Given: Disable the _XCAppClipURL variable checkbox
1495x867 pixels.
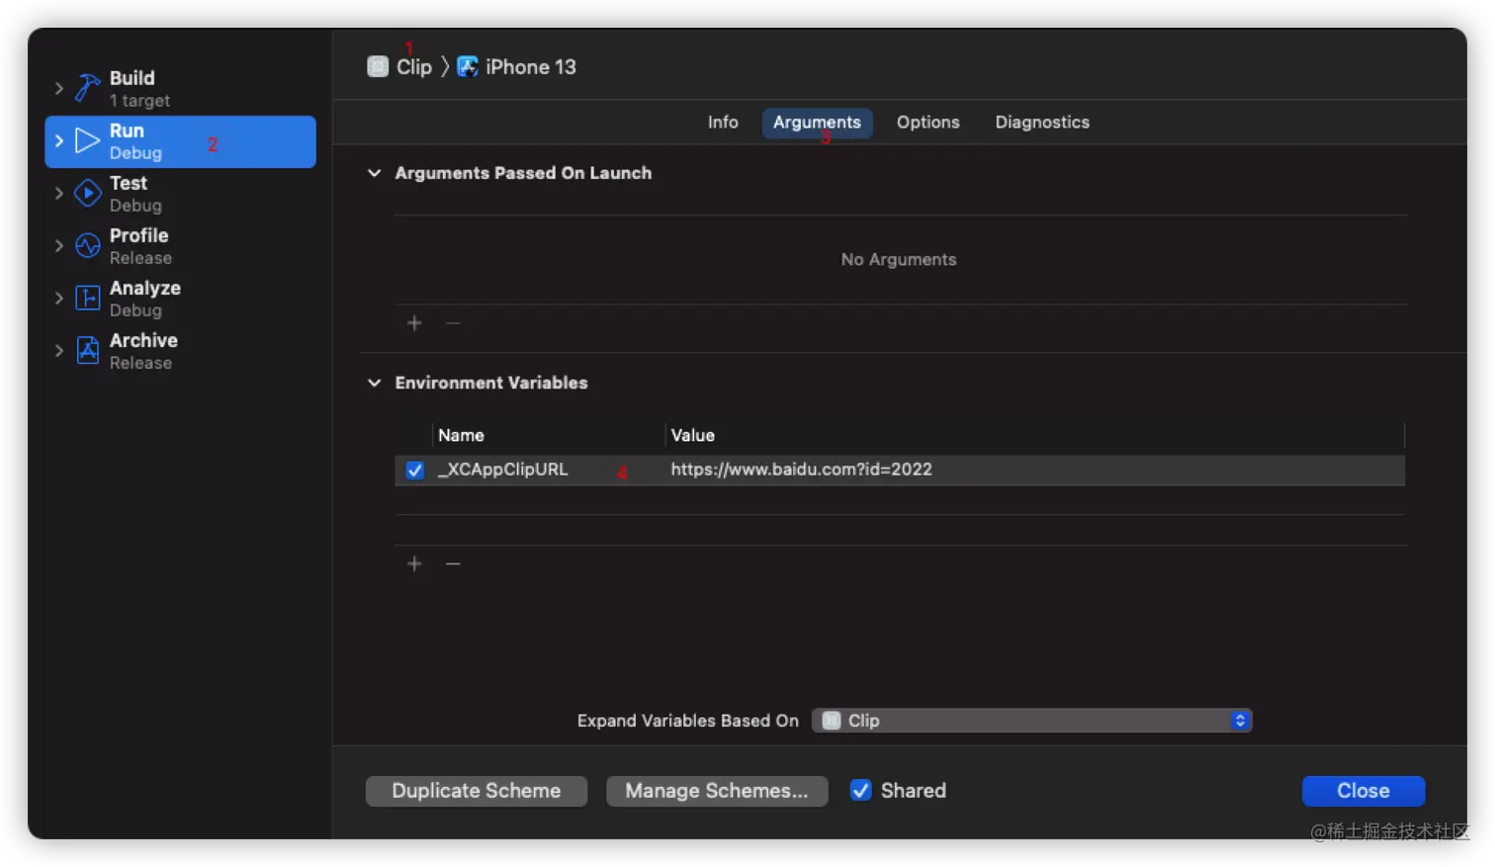Looking at the screenshot, I should tap(415, 470).
